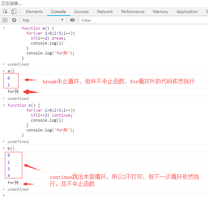Go to the Network tab
Image resolution: width=208 pixels, height=213 pixels.
[x=105, y=12]
